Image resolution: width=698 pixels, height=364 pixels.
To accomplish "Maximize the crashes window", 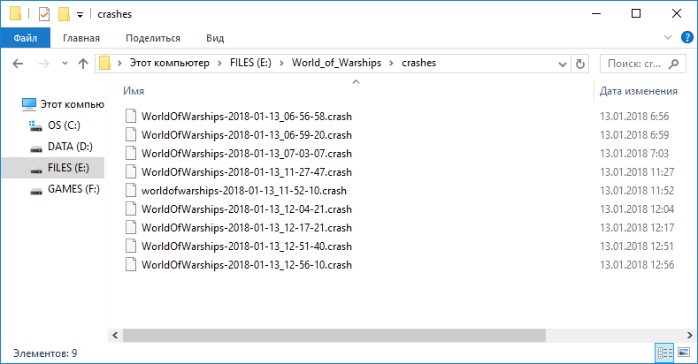I will tap(636, 14).
